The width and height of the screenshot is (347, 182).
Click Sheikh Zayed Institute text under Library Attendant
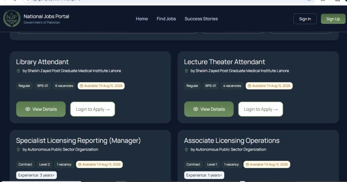pos(72,71)
